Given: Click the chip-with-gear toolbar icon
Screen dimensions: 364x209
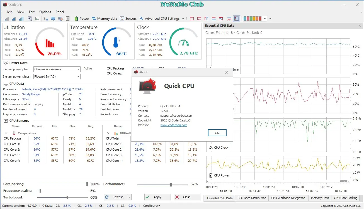Looking at the screenshot, I should click(30, 19).
